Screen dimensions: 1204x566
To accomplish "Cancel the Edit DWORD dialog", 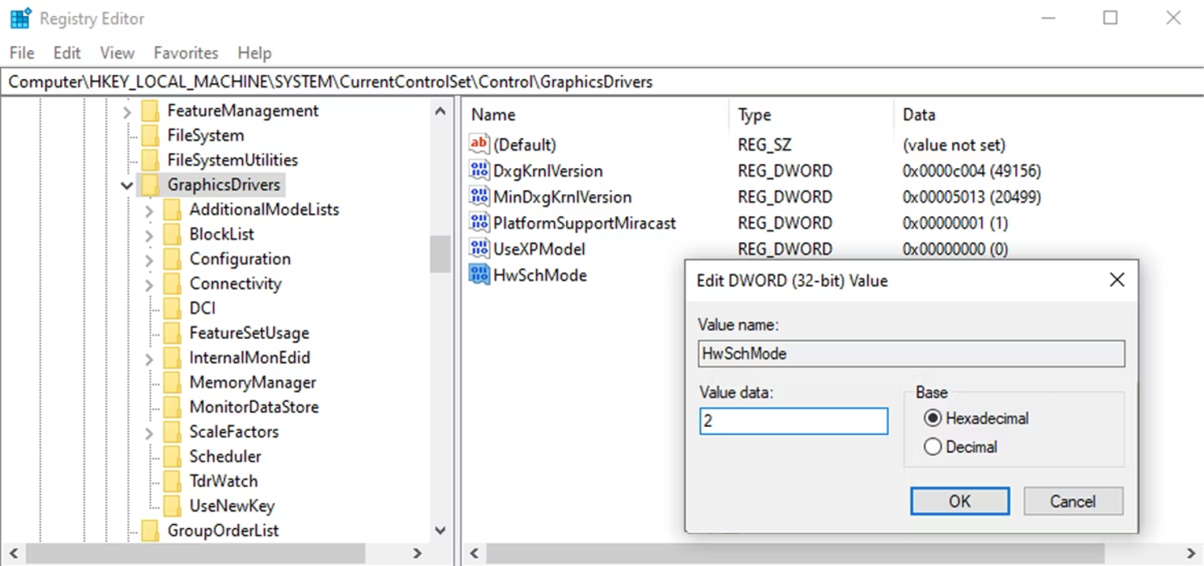I will coord(1072,501).
